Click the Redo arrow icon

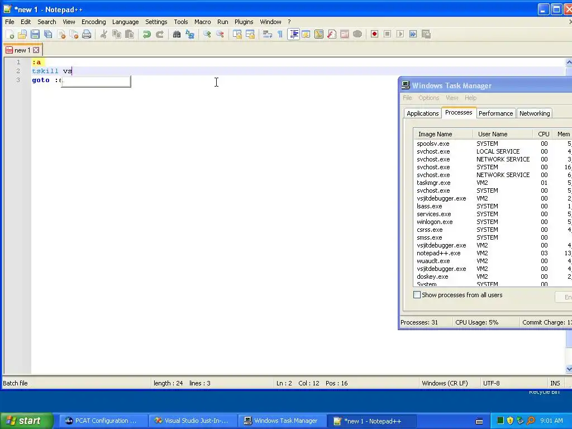coord(160,34)
